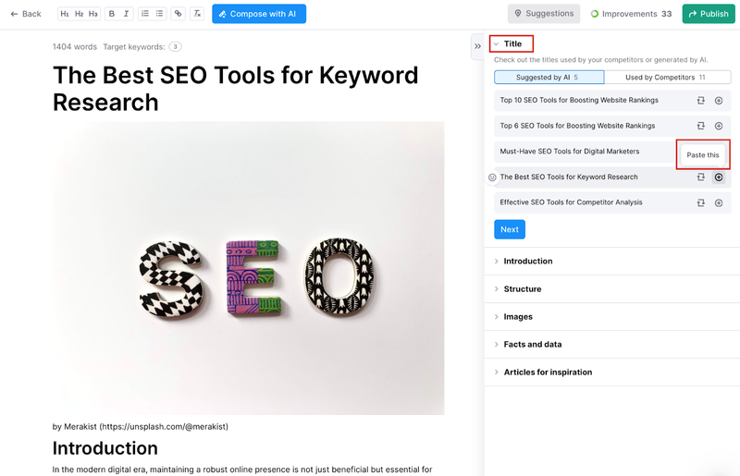Open the SEO letters article image

(248, 268)
